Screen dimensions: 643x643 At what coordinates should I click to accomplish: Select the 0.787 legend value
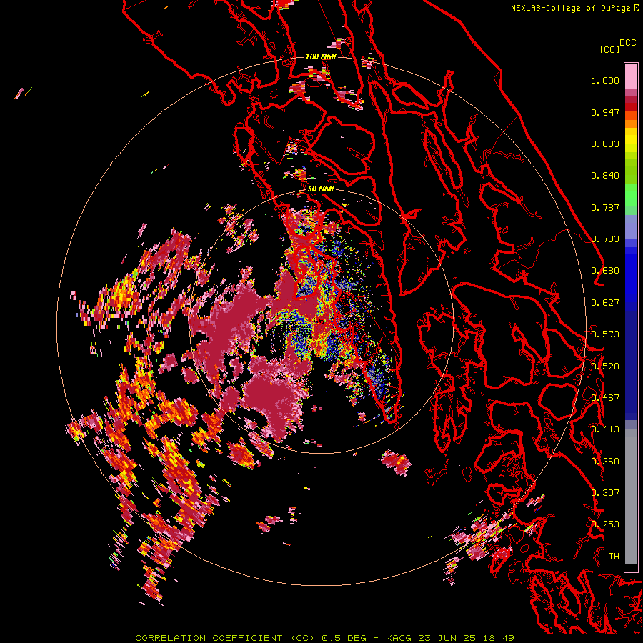pyautogui.click(x=605, y=207)
